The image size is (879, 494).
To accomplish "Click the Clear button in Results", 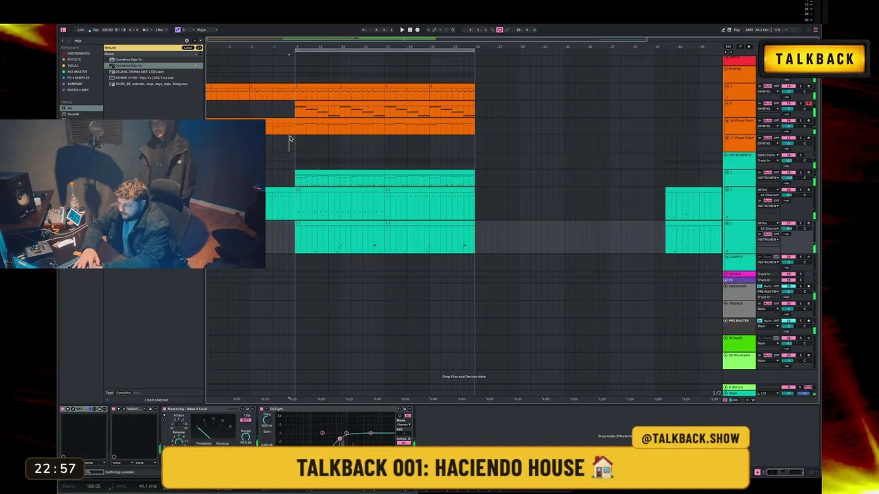I will point(188,47).
